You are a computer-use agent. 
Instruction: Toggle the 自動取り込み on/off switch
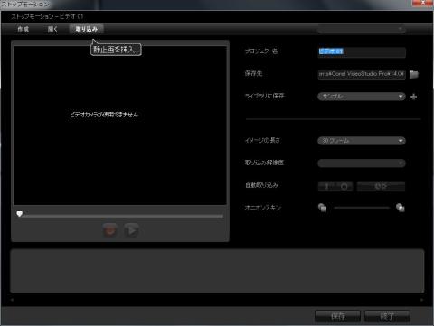click(335, 186)
